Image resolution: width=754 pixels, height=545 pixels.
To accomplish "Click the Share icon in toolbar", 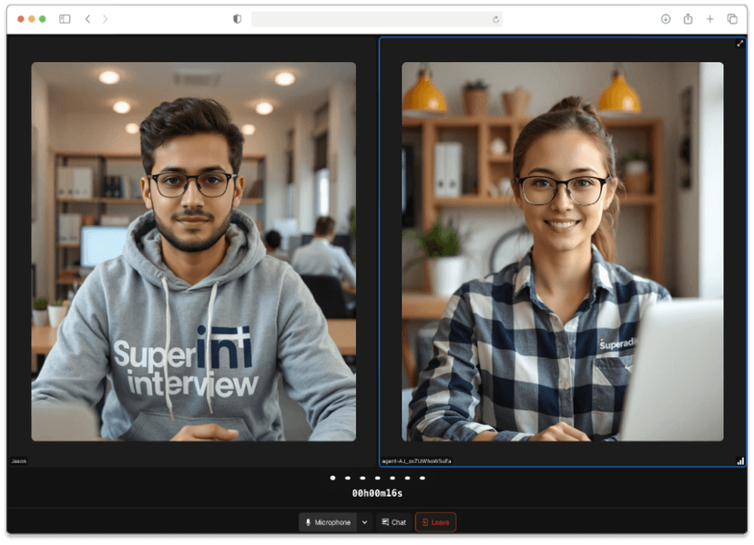I will click(x=688, y=19).
